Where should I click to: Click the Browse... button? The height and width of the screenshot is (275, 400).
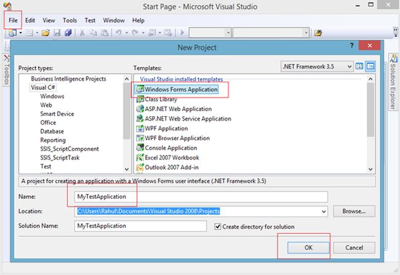click(354, 211)
